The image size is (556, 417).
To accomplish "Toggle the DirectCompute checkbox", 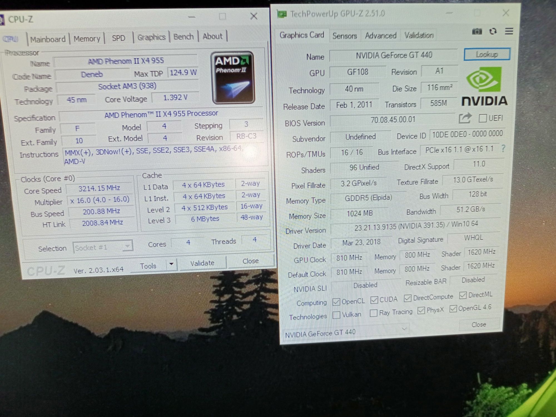I will [x=407, y=298].
